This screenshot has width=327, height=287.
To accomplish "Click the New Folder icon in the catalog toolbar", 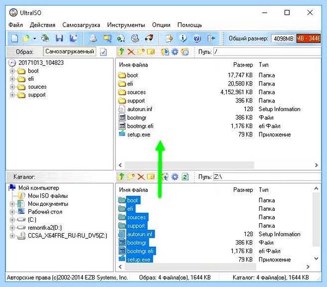I will point(131,177).
